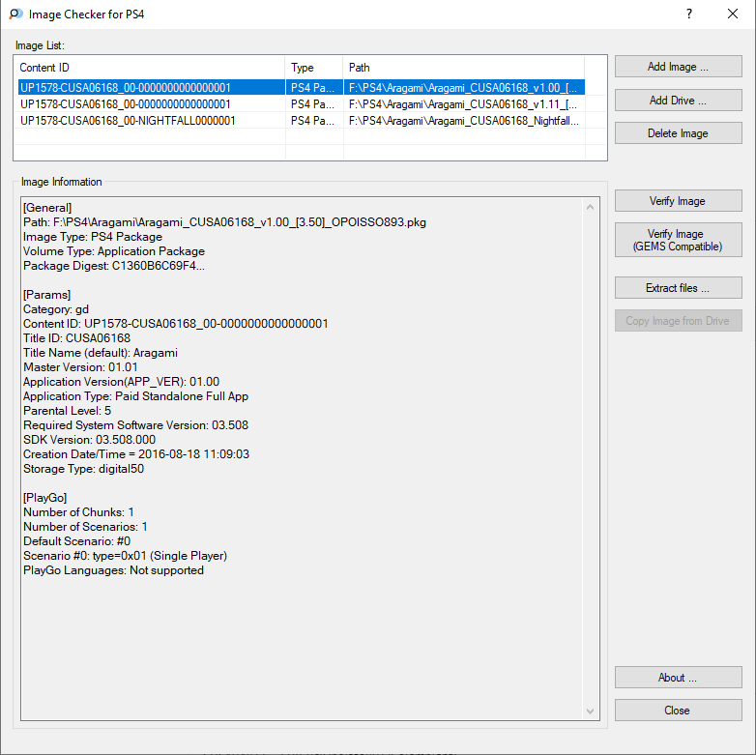
Task: Click the Number of Chunks: 1 line
Action: 78,512
